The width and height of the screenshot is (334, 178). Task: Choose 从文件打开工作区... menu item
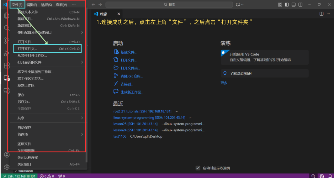(x=49, y=55)
